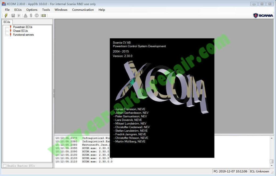The width and height of the screenshot is (276, 176).
Task: Open the Communication menu
Action: coord(83,10)
